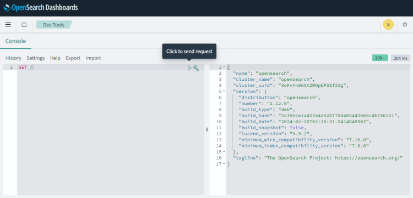Click the "name": "opensearch" line
This screenshot has height=198, width=413.
click(263, 73)
